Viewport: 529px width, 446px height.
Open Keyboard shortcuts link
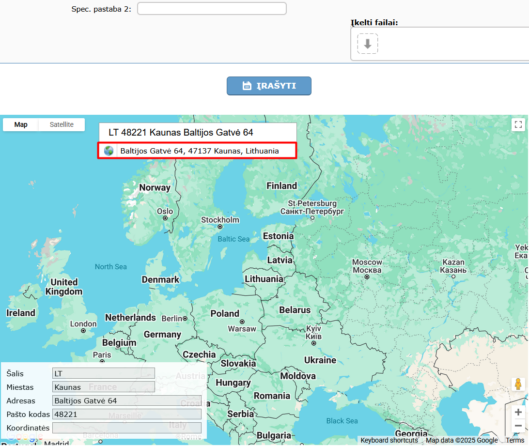coord(389,440)
